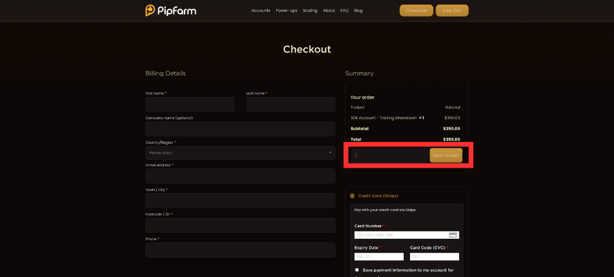Enable the save payment information checkbox
The height and width of the screenshot is (277, 614).
[x=357, y=270]
